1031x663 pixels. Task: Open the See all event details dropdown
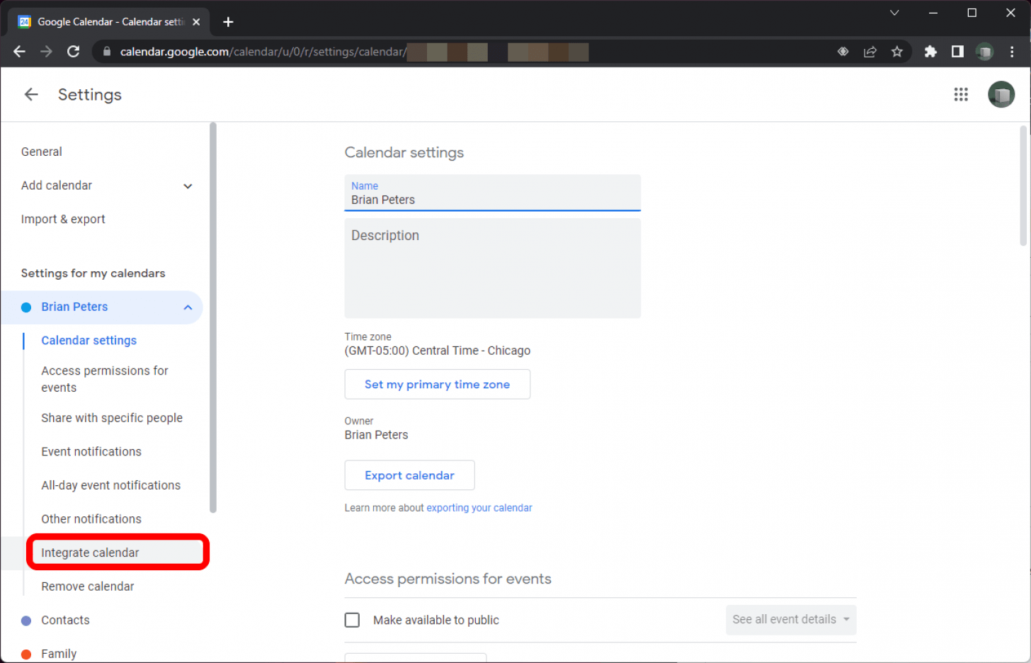coord(791,620)
